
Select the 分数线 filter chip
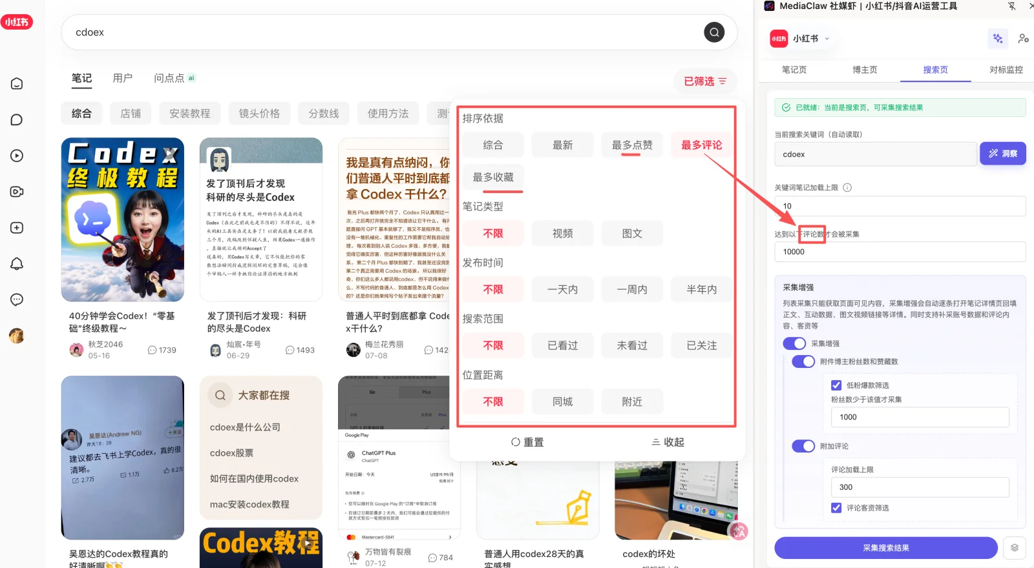[x=324, y=114]
